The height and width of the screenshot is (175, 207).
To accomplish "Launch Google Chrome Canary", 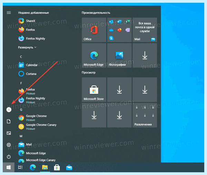I will (x=37, y=127).
